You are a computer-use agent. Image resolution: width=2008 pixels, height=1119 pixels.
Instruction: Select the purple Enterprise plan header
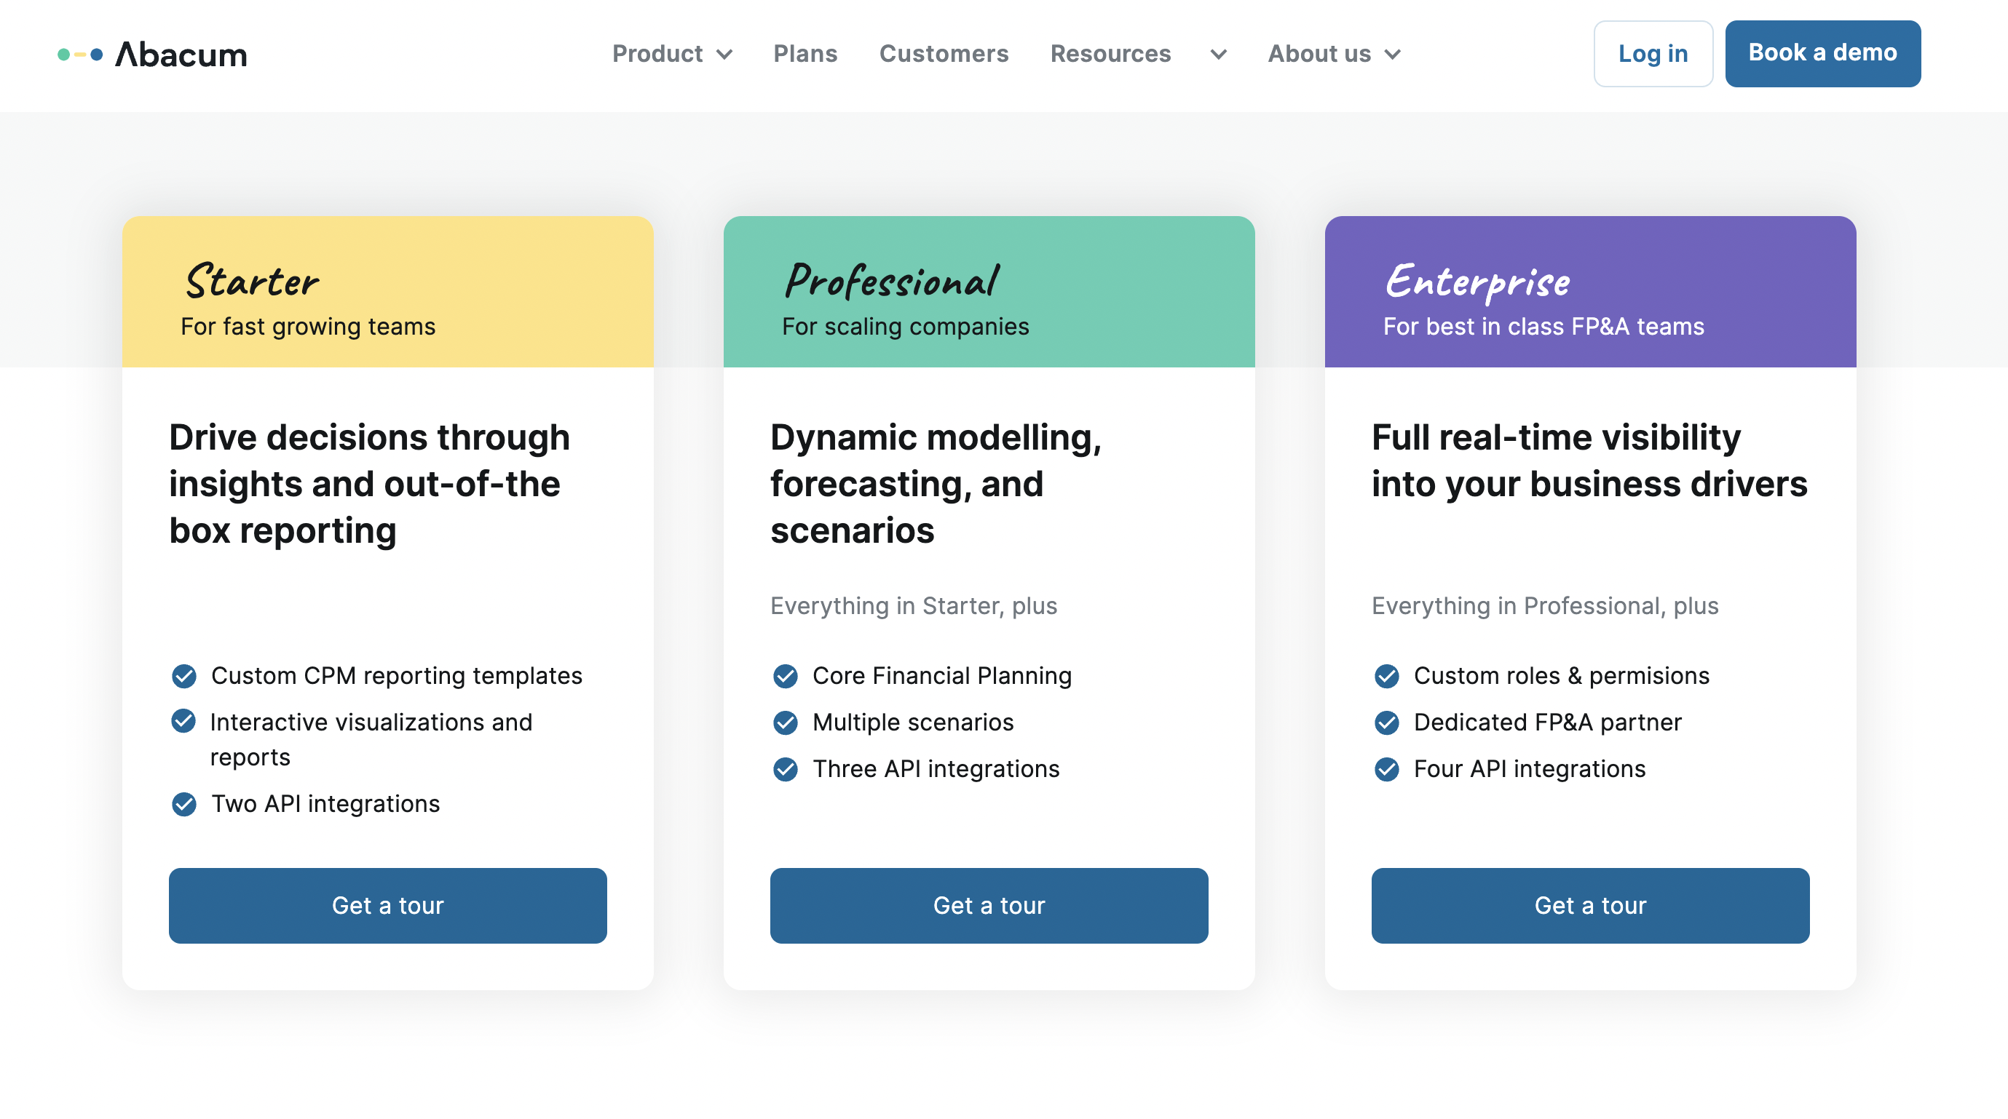(1590, 292)
